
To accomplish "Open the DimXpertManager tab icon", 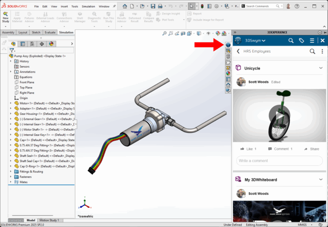I will click(41, 44).
